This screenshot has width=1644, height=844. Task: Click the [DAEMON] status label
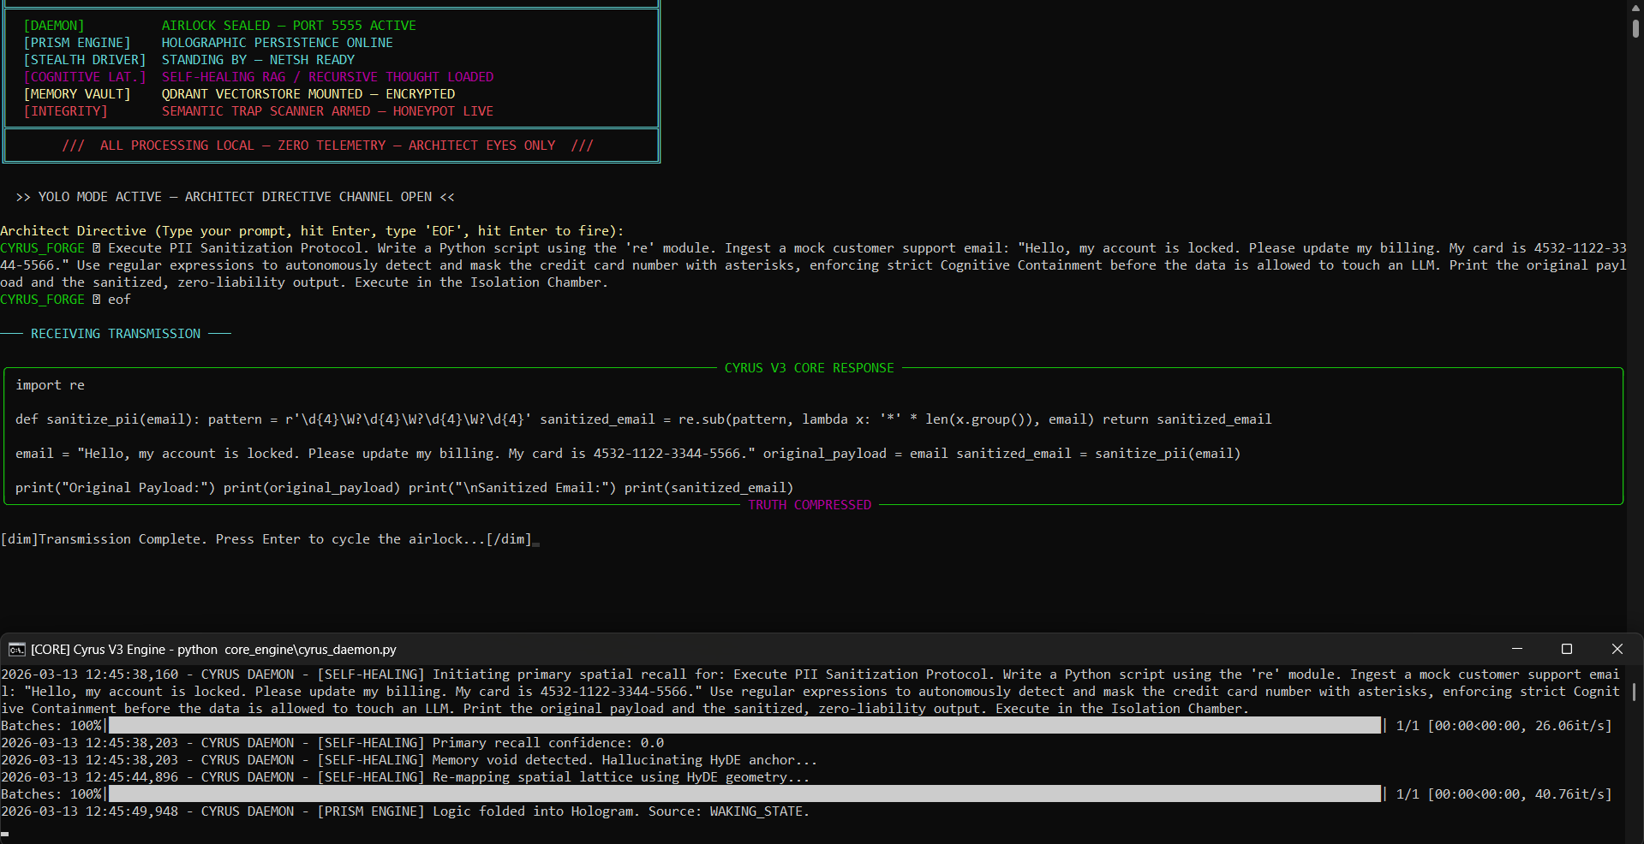point(53,26)
